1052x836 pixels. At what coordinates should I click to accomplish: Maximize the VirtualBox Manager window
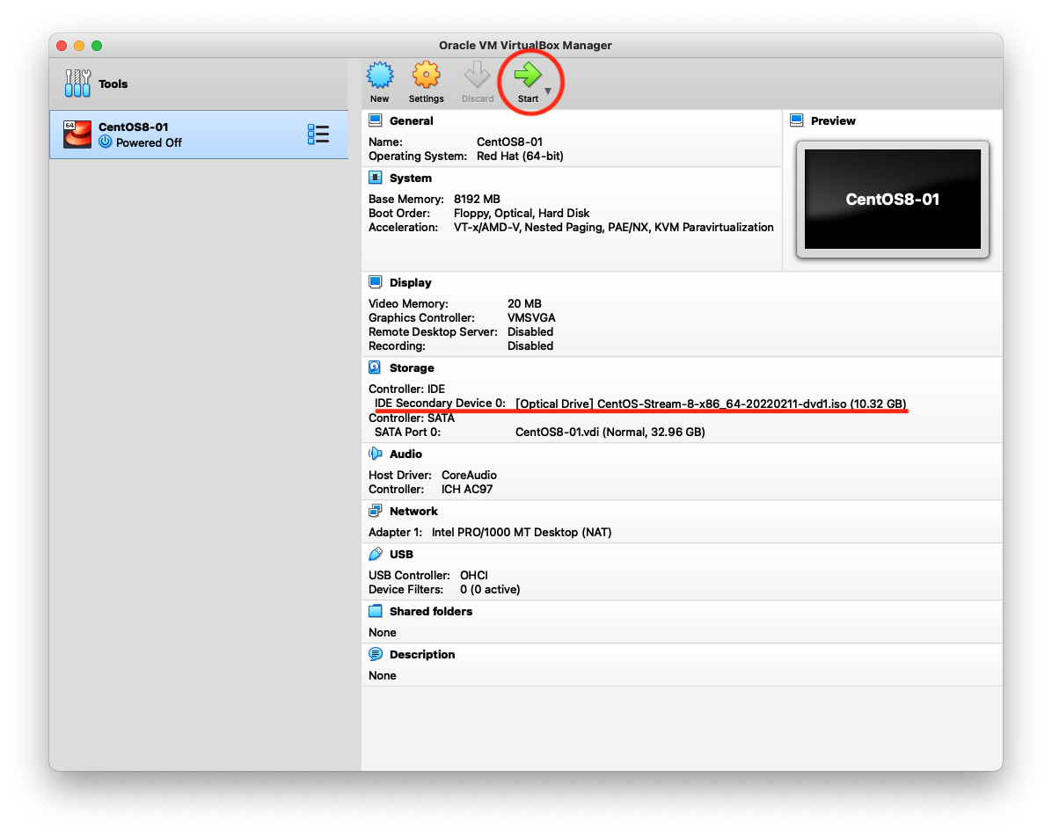[x=97, y=46]
